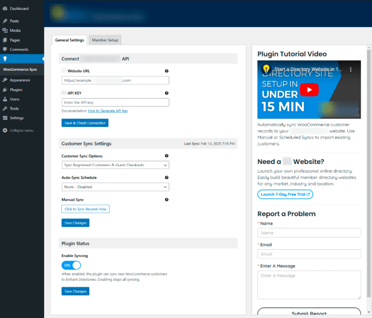372x318 pixels.
Task: Click the Plugin Tutorial Video heading
Action: 292,54
